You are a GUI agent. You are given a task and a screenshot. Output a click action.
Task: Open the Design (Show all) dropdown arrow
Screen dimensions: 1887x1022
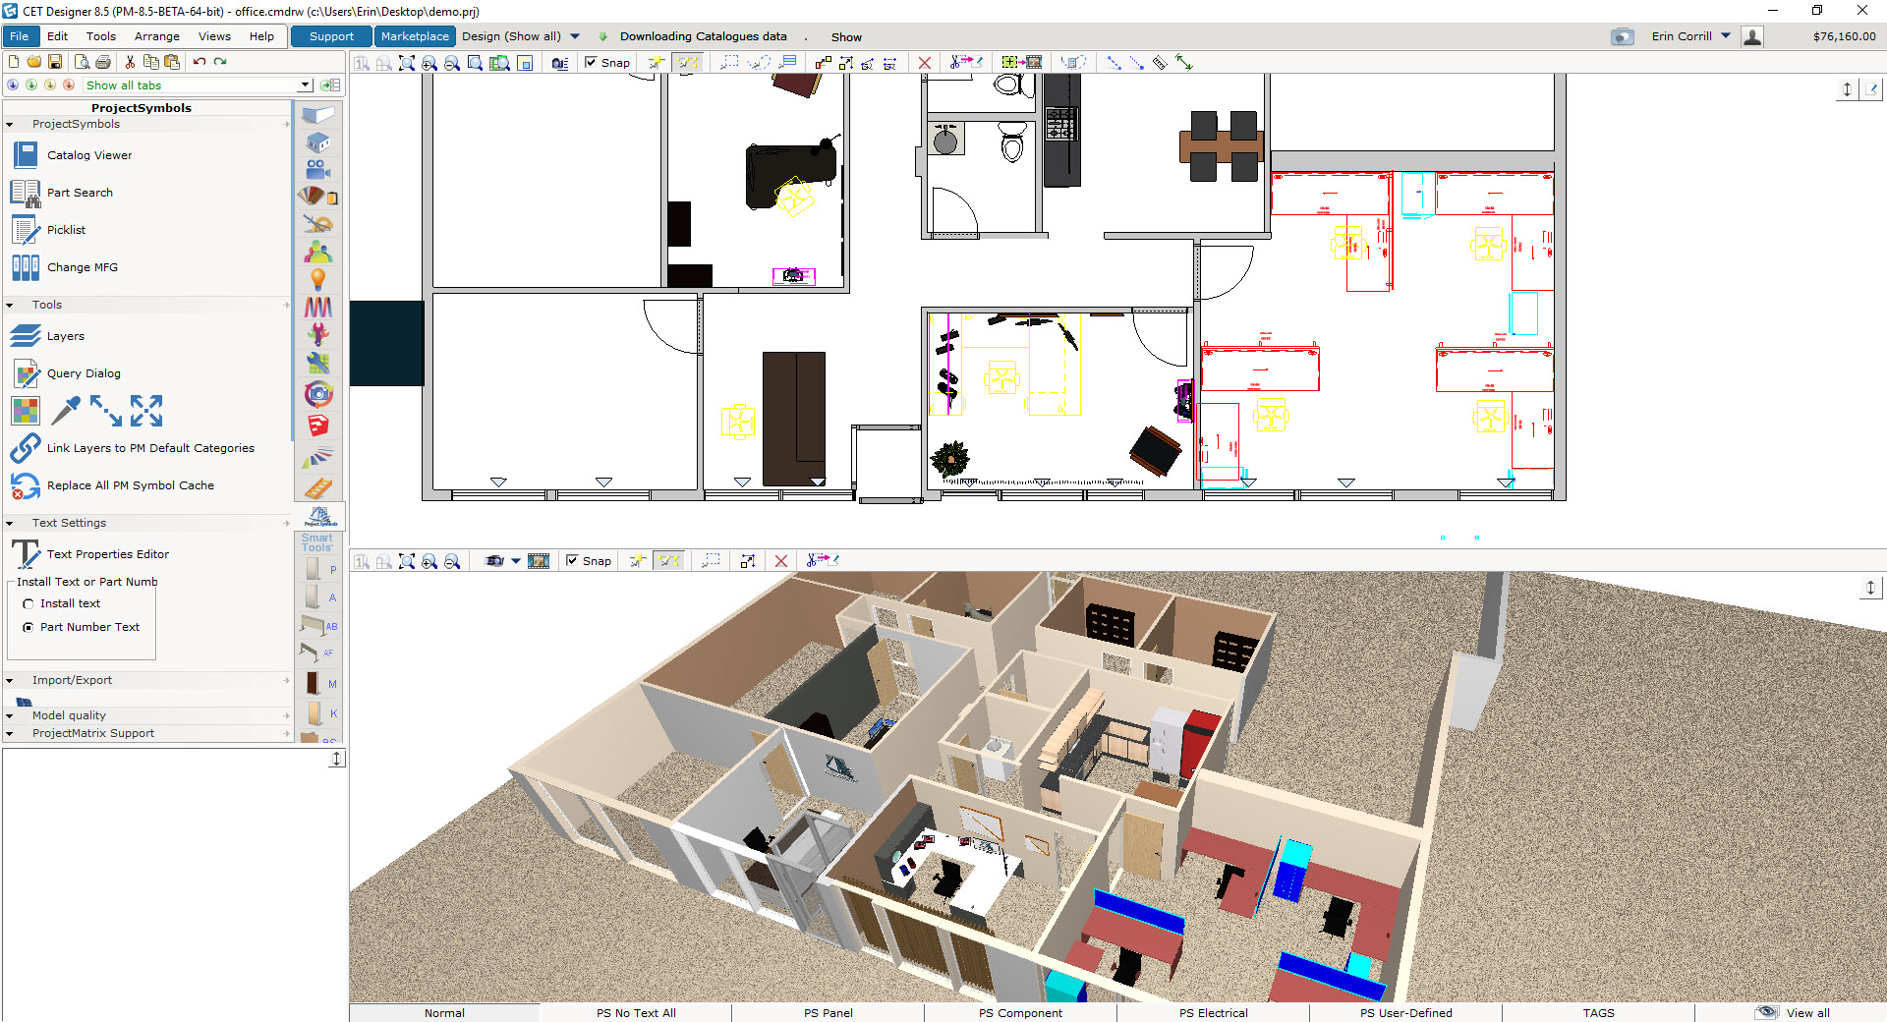click(575, 36)
